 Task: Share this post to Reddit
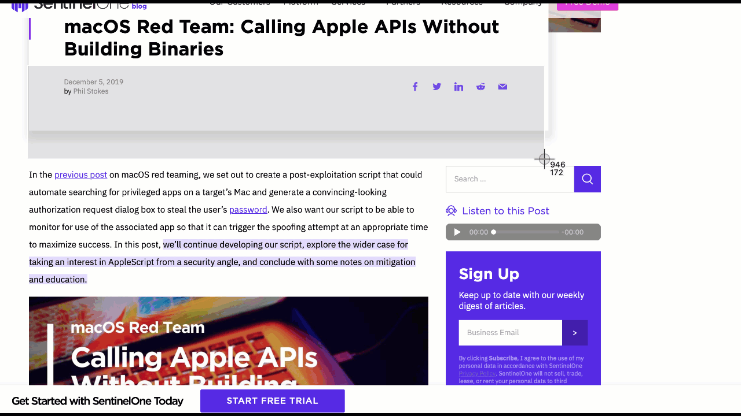pyautogui.click(x=480, y=87)
